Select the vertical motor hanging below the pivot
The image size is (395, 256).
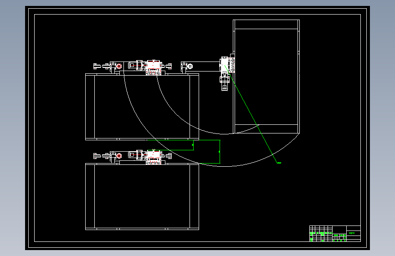(225, 82)
